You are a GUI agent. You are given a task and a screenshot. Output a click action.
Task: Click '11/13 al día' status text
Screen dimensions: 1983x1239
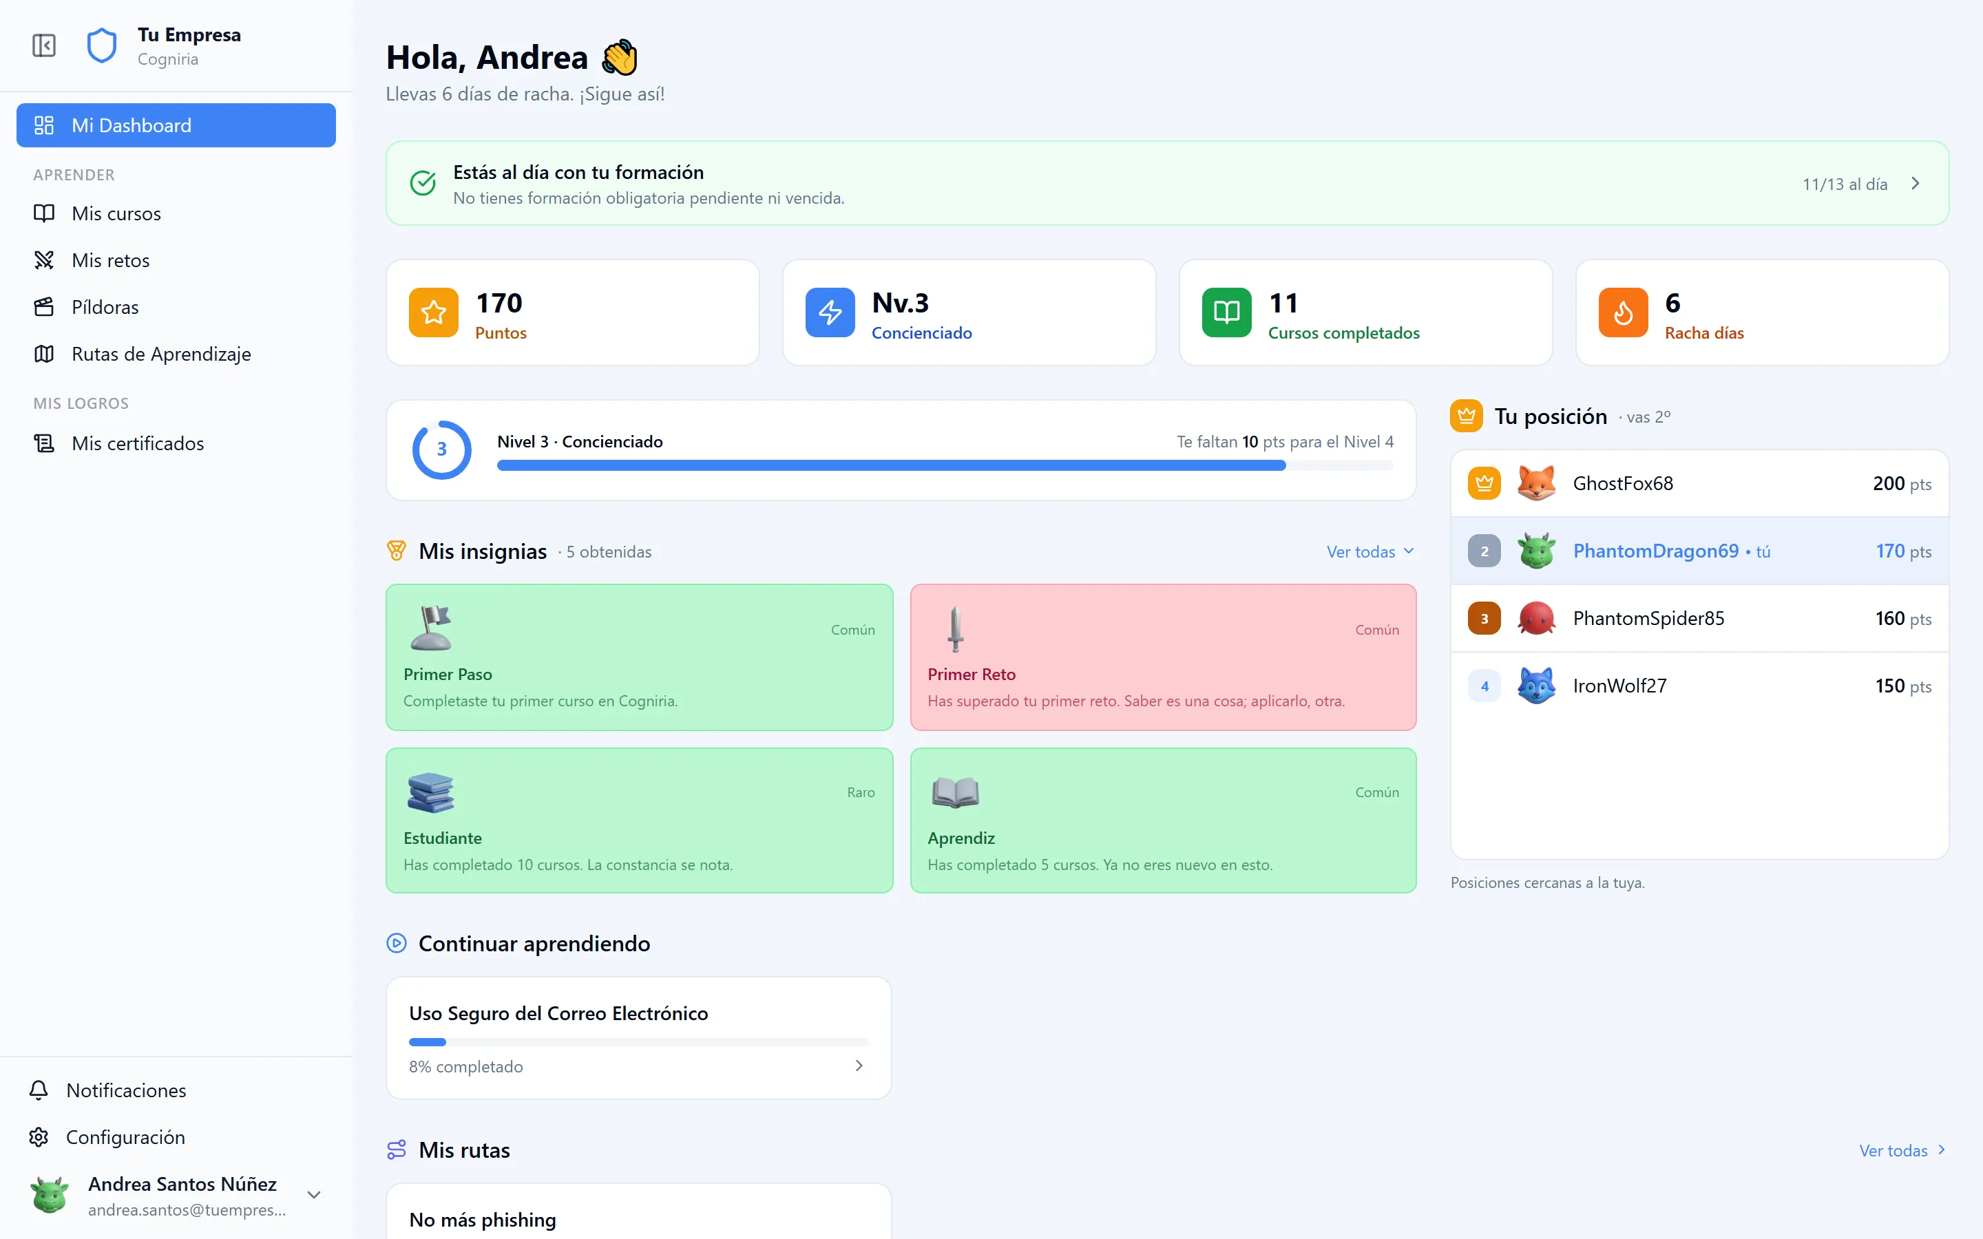[1845, 184]
